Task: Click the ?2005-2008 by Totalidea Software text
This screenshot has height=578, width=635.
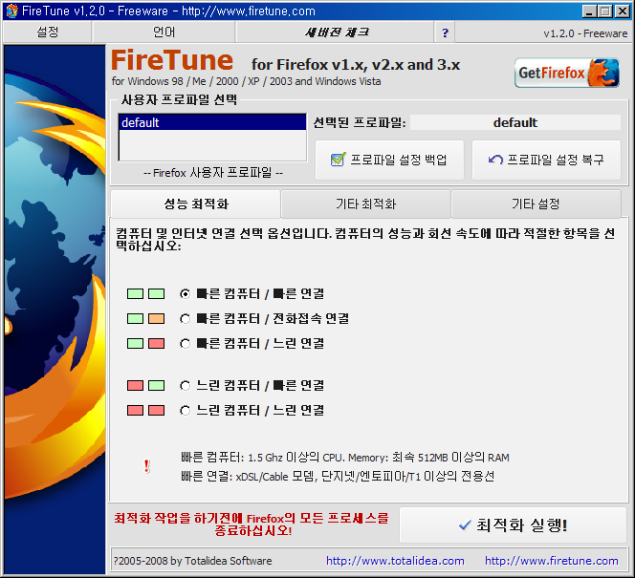Action: [x=193, y=561]
